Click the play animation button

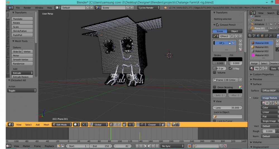(149, 146)
